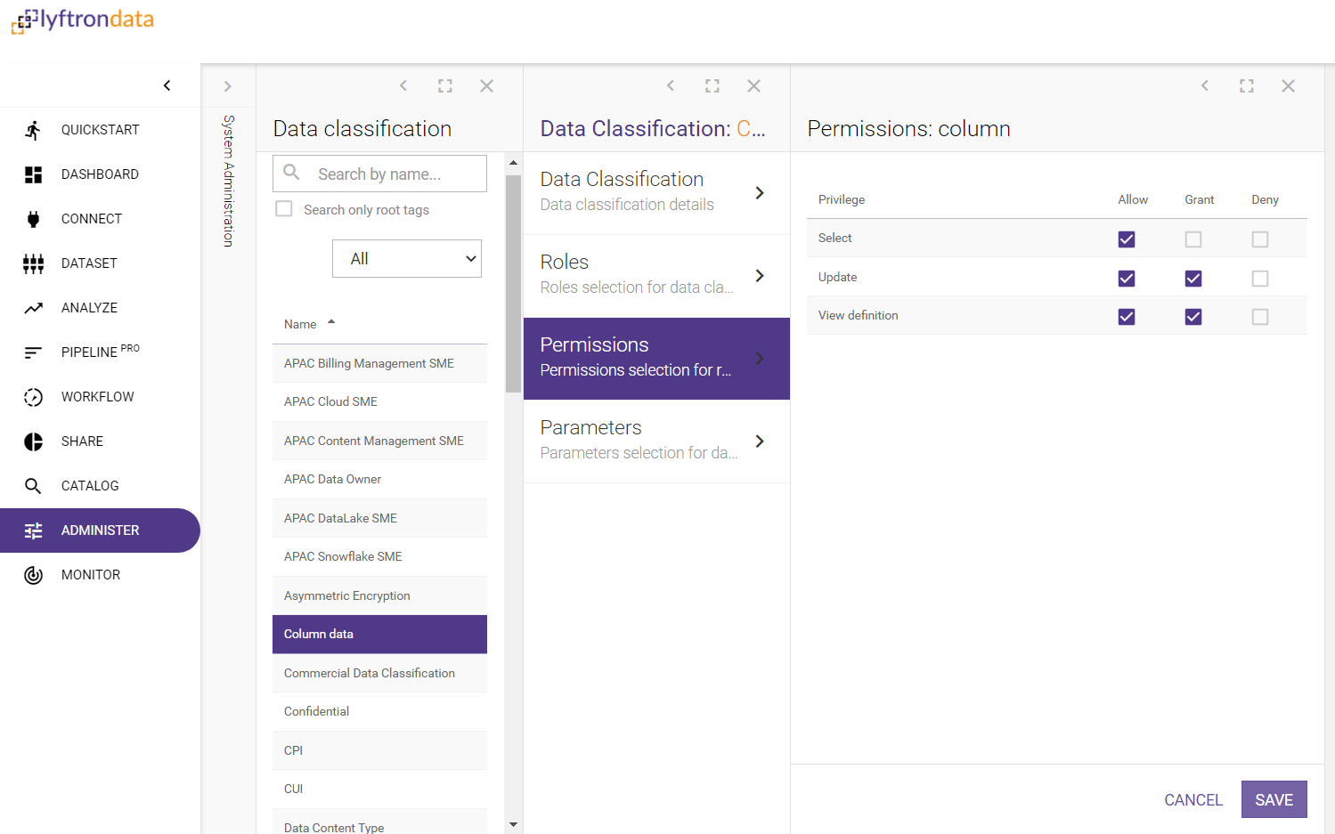The image size is (1335, 834).
Task: Click the Save button
Action: pyautogui.click(x=1274, y=799)
